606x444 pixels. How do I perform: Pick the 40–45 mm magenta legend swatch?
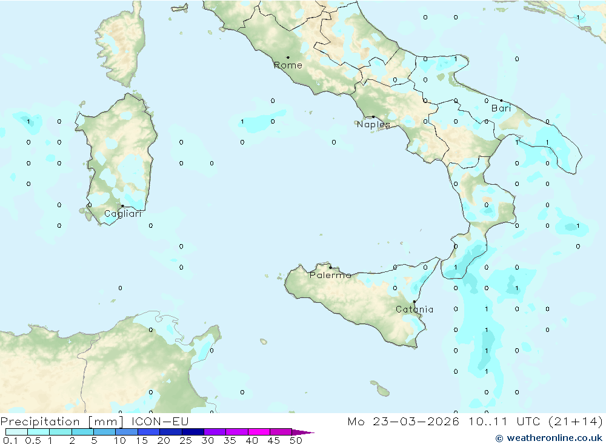(259, 432)
